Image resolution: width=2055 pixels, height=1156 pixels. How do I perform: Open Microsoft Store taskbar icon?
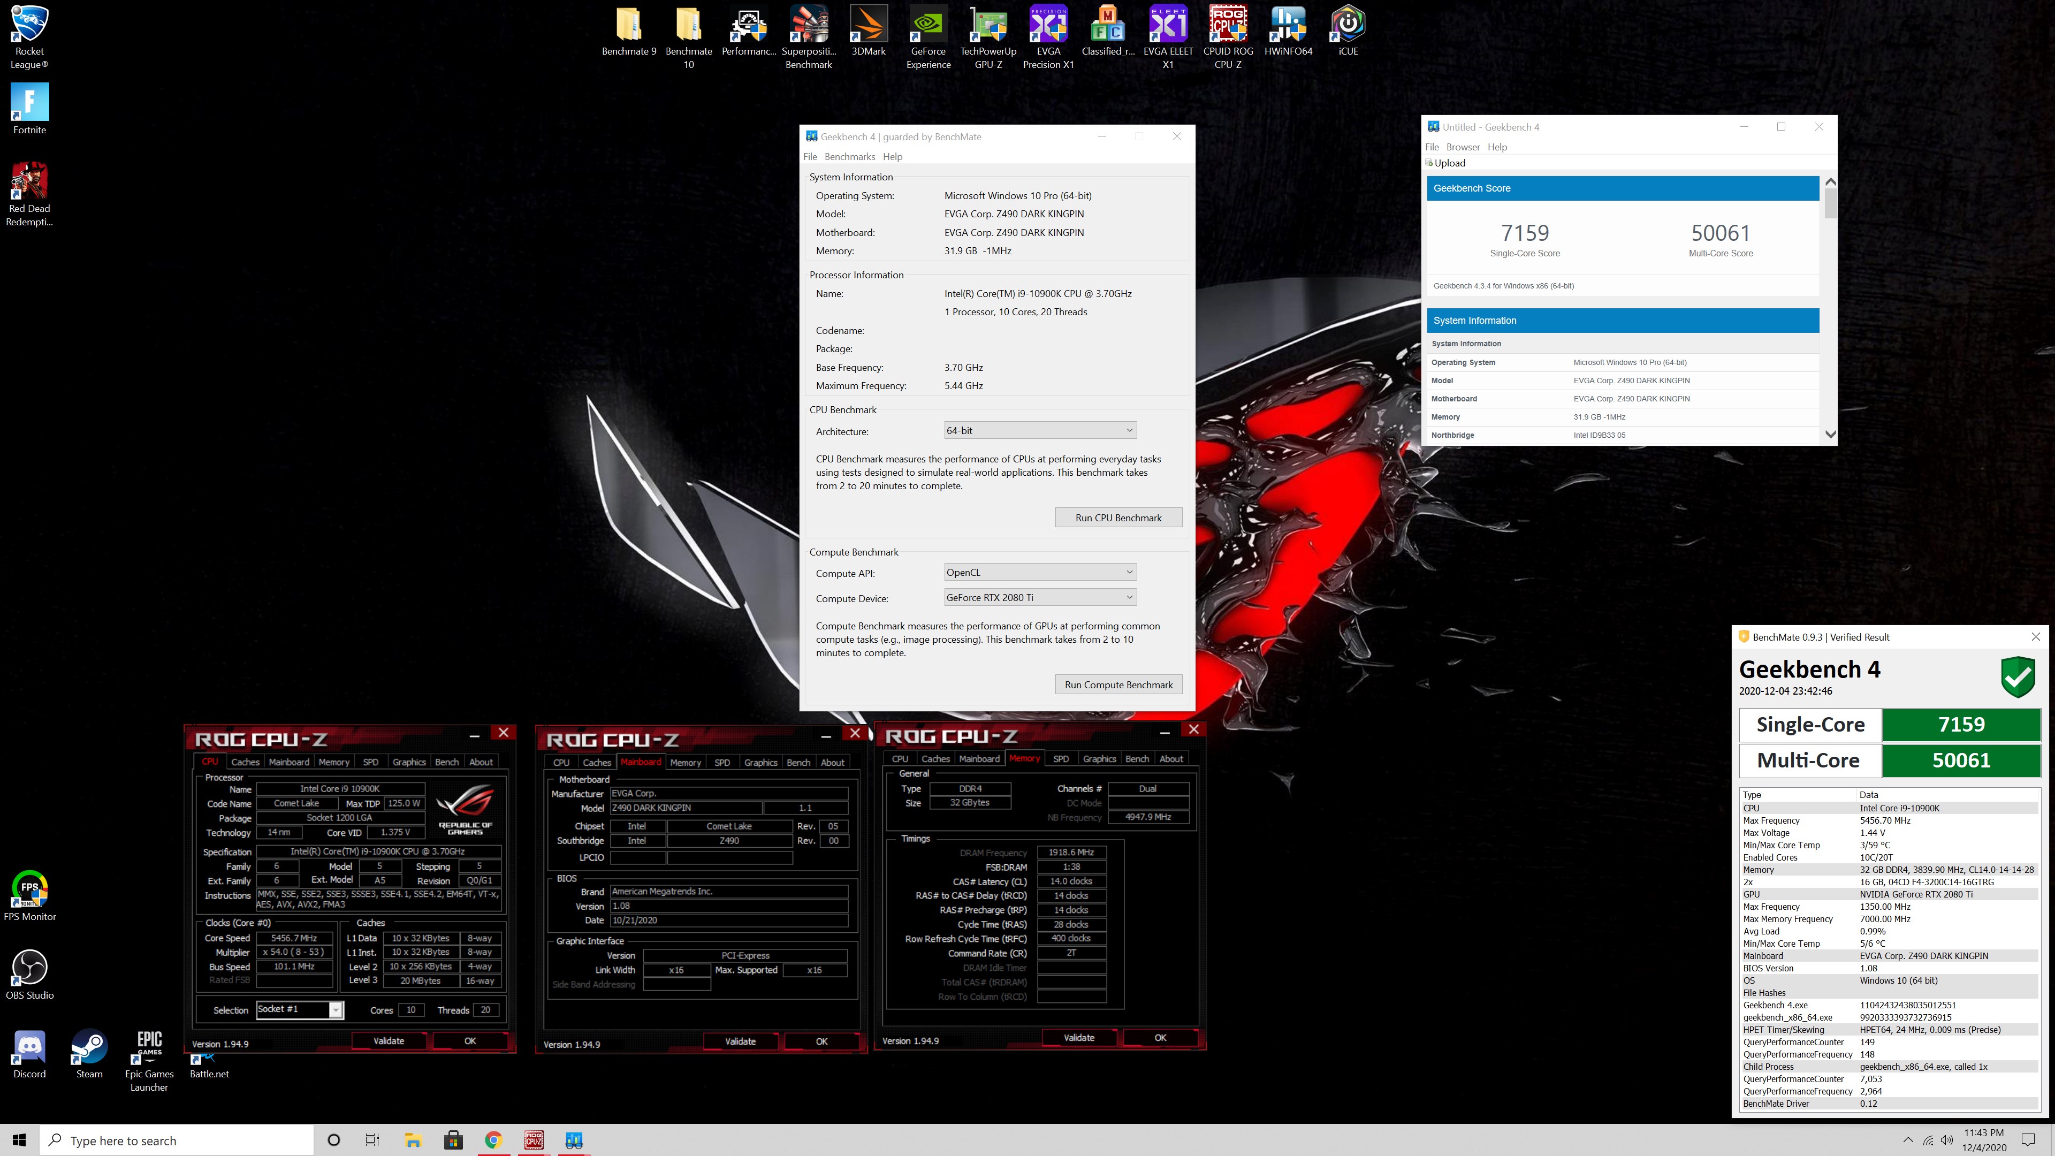453,1140
